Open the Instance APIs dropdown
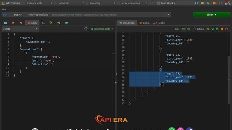Image resolution: width=232 pixels, height=130 pixels. point(40,3)
